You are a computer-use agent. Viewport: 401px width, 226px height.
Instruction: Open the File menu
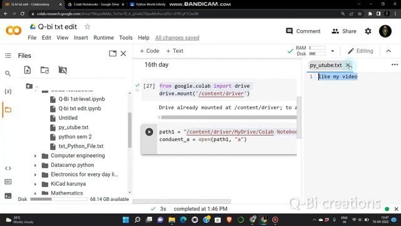32,38
